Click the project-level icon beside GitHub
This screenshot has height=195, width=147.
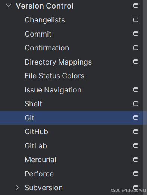135,132
